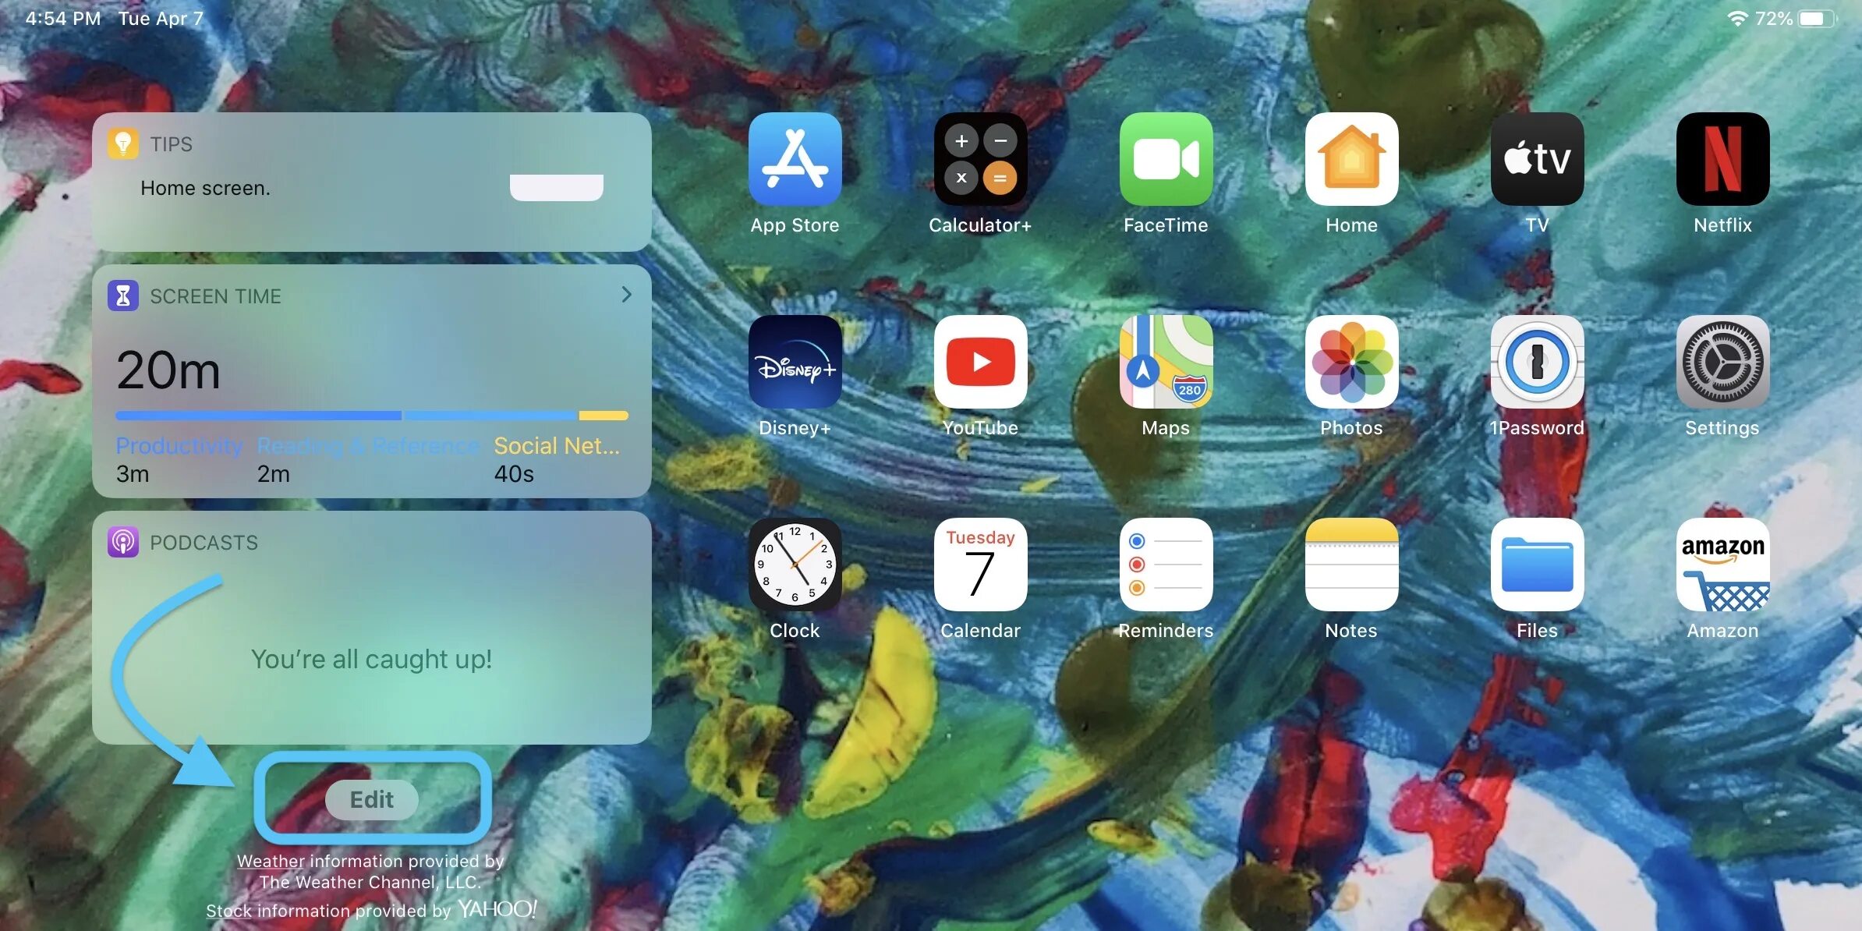This screenshot has height=931, width=1862.
Task: Launch Reminders app
Action: 1166,565
